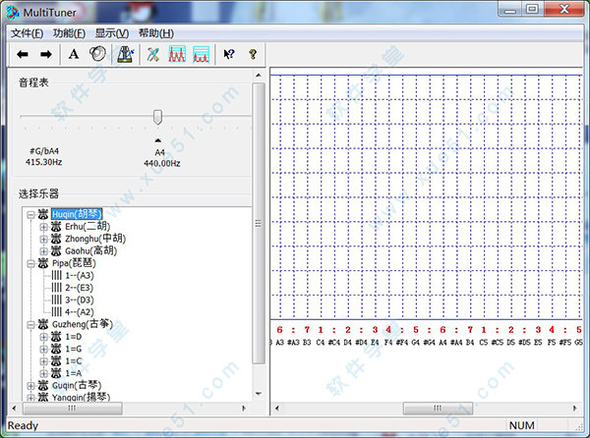The height and width of the screenshot is (438, 590).
Task: Open the 功能(F) menu
Action: [69, 33]
